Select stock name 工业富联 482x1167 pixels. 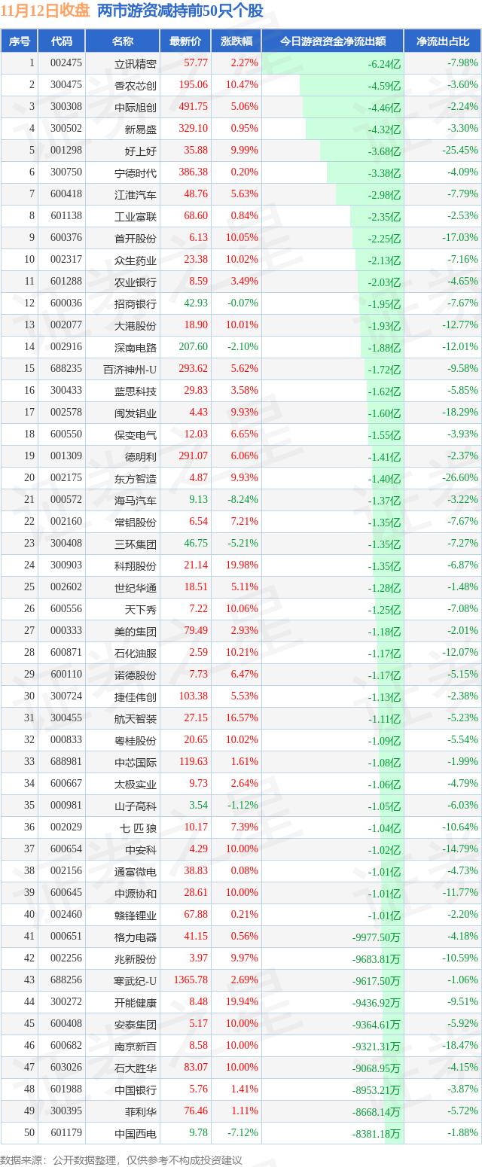pyautogui.click(x=136, y=216)
